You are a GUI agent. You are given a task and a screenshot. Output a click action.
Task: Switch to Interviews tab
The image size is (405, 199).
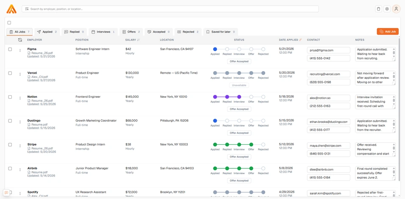pos(103,32)
